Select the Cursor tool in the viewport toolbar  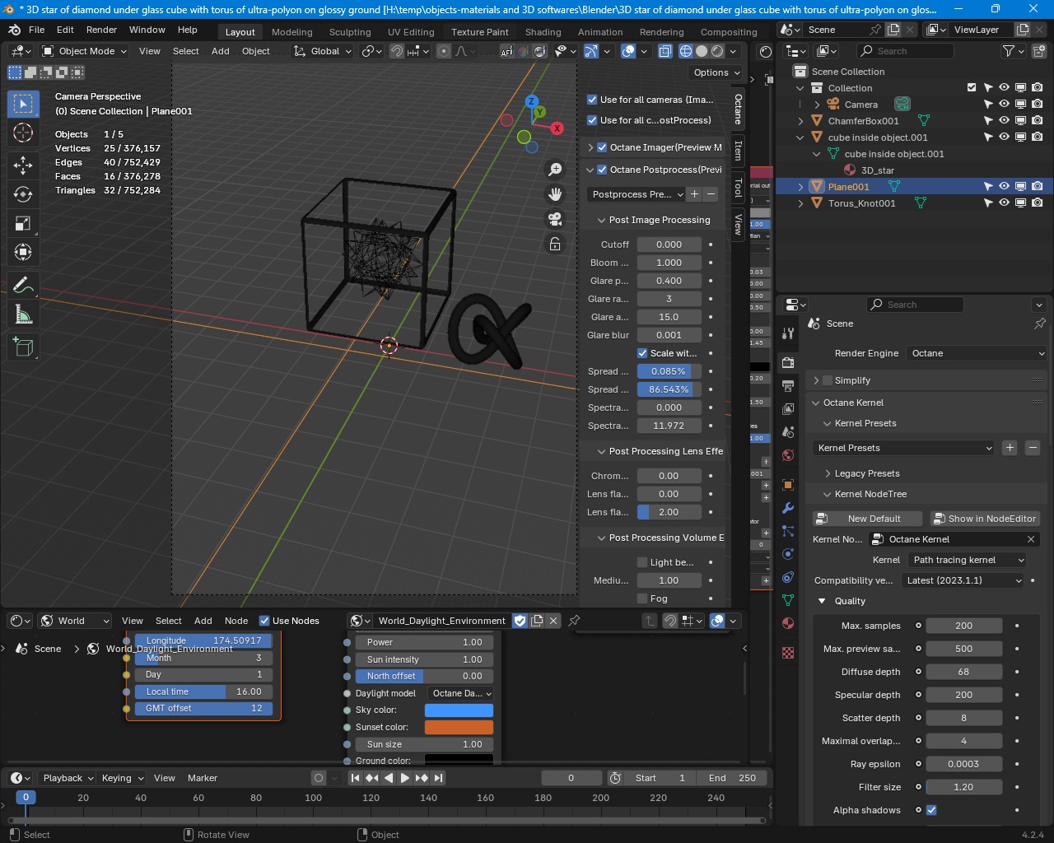click(23, 133)
